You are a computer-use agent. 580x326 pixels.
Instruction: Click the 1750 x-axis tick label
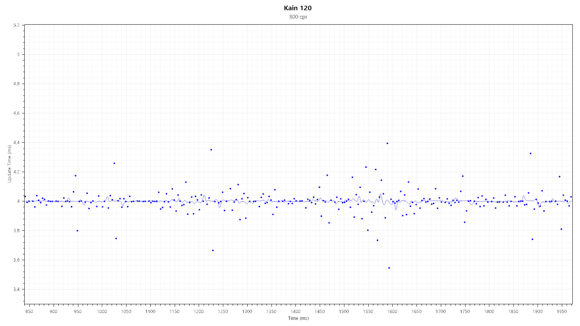tap(465, 312)
